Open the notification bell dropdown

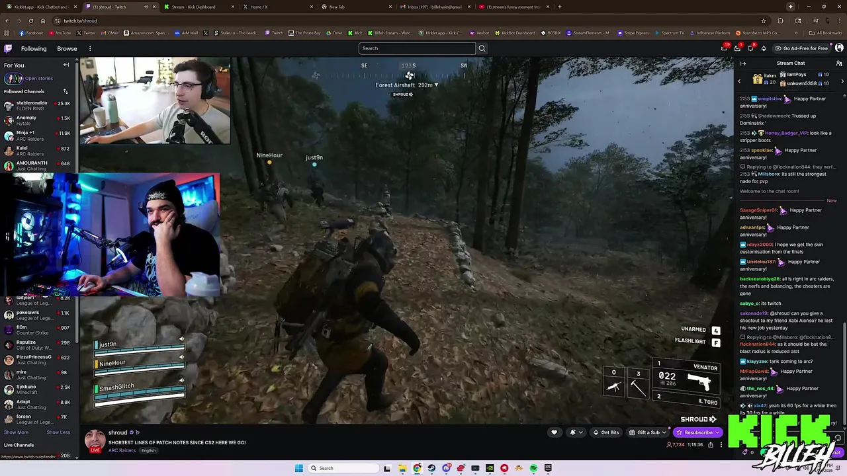(x=576, y=432)
